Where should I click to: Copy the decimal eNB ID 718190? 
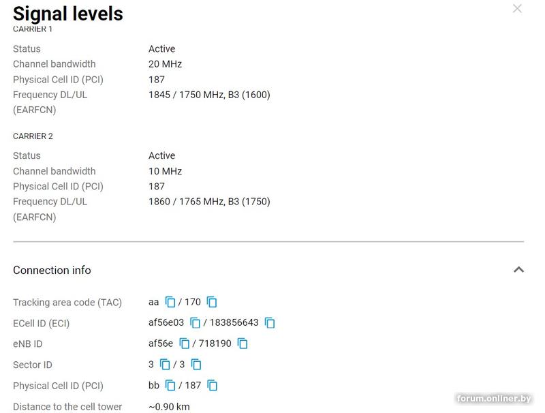coord(243,343)
